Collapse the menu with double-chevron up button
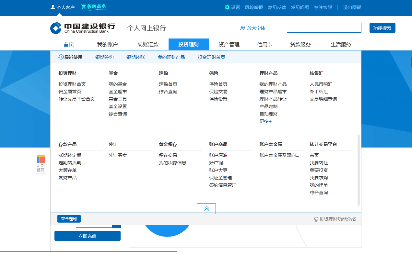The width and height of the screenshot is (412, 253). pos(206,209)
